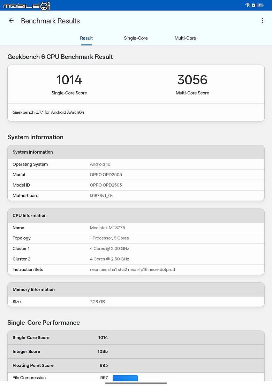Image resolution: width=272 pixels, height=386 pixels.
Task: Tap the Multi-Core Score label under 3056
Action: (192, 93)
